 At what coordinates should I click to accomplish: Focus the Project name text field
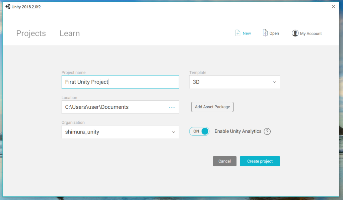click(120, 82)
